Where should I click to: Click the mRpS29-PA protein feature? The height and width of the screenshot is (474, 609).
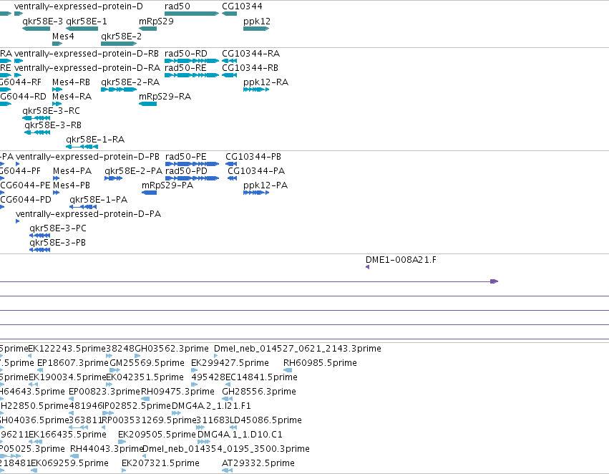[x=149, y=193]
